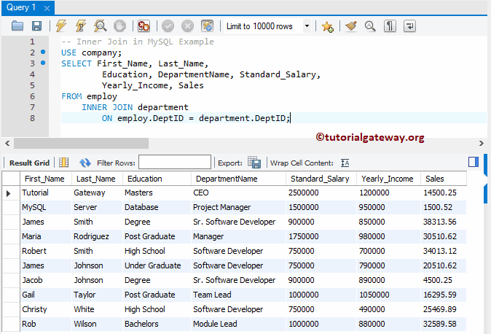
Task: Toggle invisible characters pilcrow icon
Action: click(390, 26)
